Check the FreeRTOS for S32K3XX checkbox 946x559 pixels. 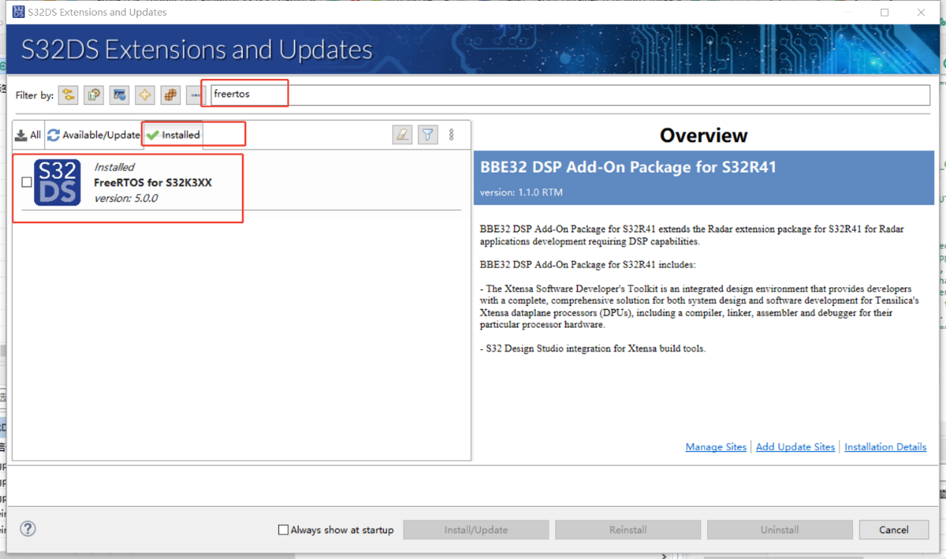[27, 182]
